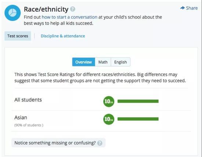Image resolution: width=202 pixels, height=157 pixels.
Task: Switch to the Math segment
Action: 103,62
